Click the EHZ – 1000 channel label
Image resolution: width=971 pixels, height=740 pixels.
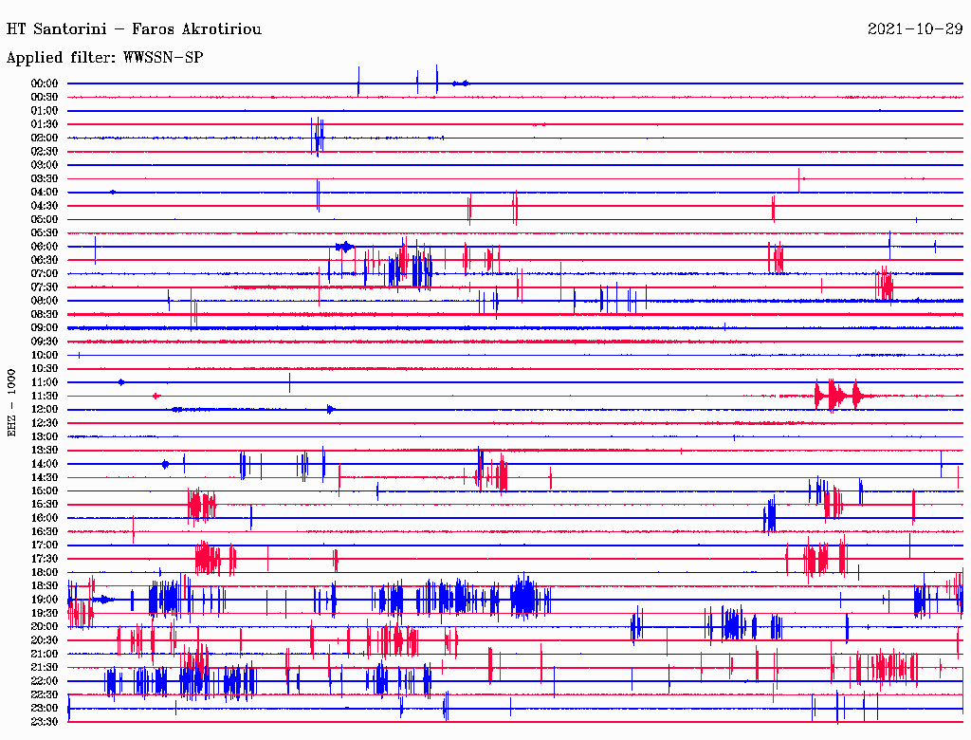(x=11, y=403)
